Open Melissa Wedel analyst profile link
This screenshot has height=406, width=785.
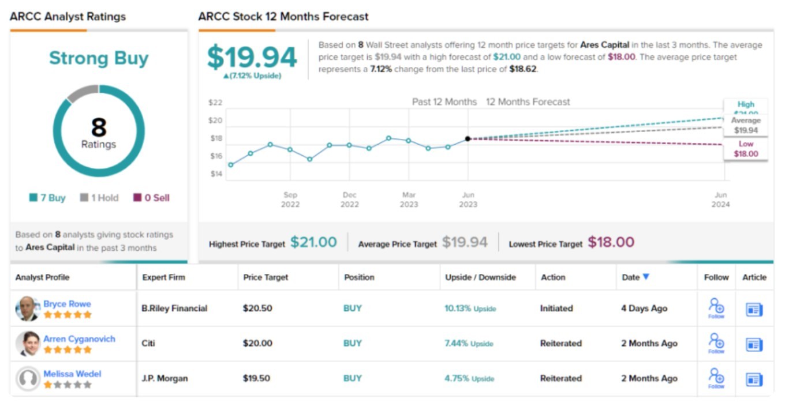coord(72,374)
